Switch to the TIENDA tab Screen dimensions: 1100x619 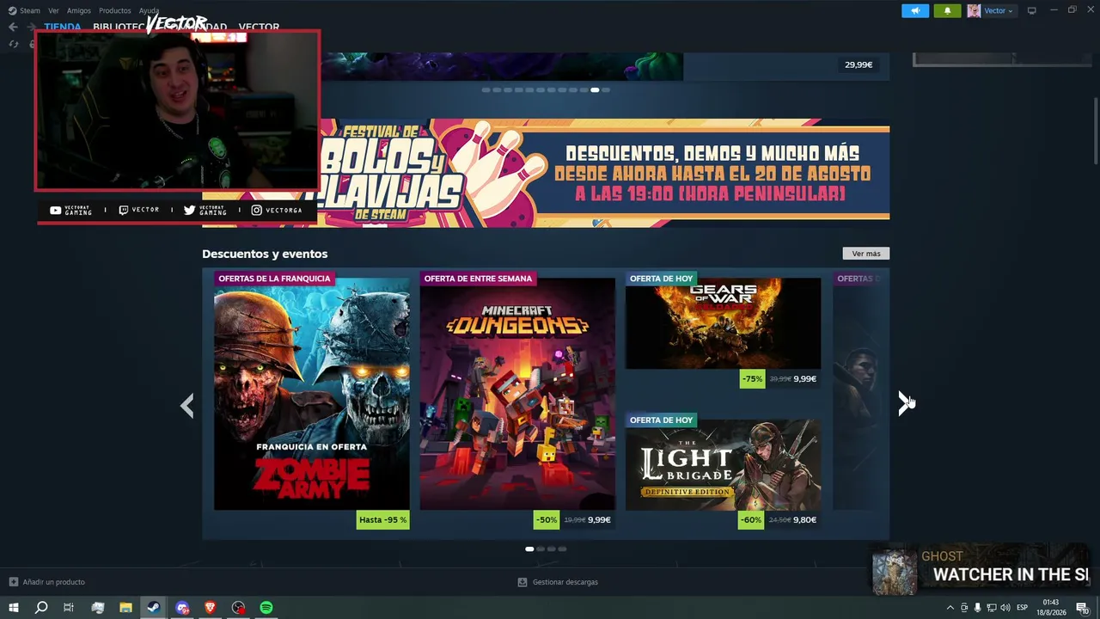(x=63, y=27)
